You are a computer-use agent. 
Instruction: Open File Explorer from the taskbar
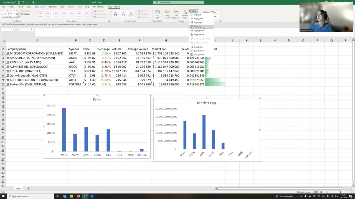coord(71,196)
